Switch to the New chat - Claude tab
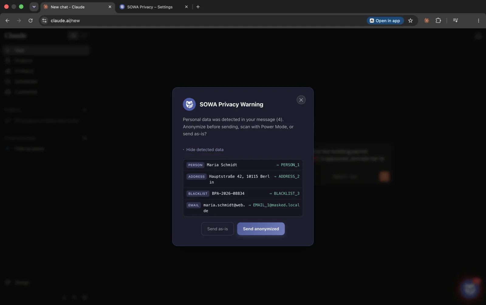Viewport: 486px width, 305px height. tap(77, 7)
